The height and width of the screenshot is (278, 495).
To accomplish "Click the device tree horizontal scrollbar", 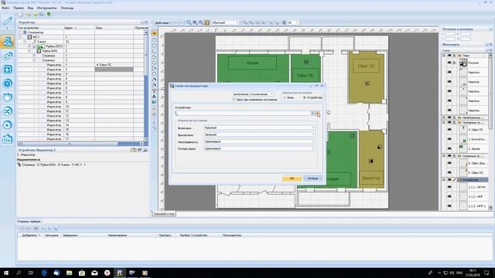I will (x=80, y=144).
